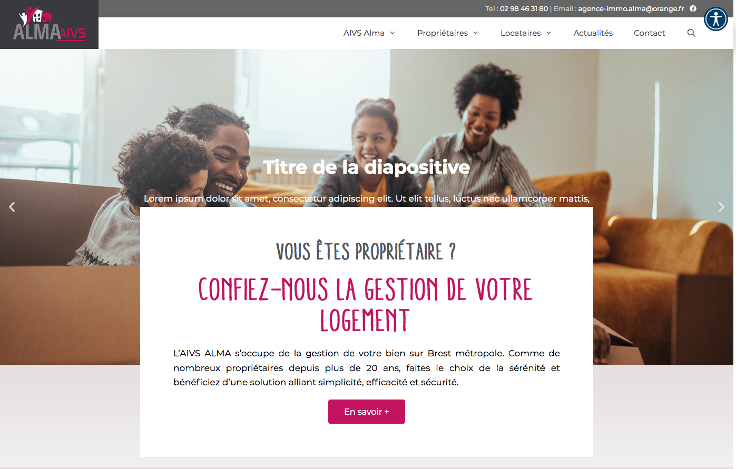
Task: Advance to the next slide with the right arrow
Action: pos(721,207)
